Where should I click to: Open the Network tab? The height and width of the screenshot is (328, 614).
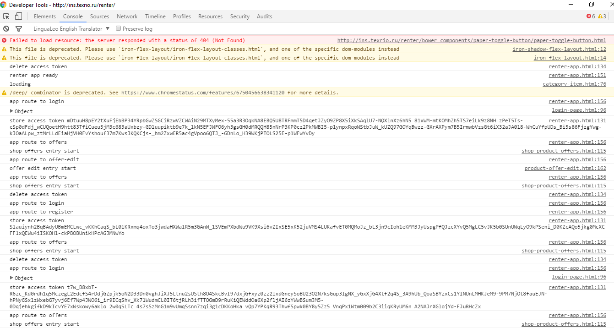point(127,16)
